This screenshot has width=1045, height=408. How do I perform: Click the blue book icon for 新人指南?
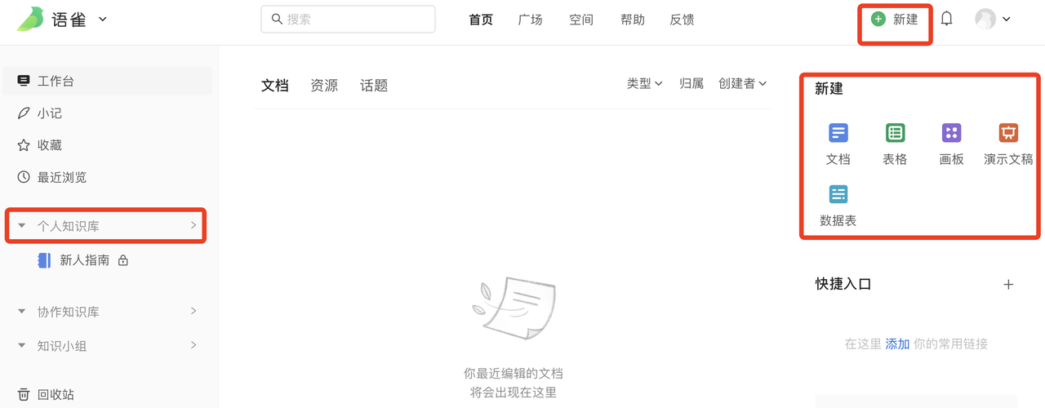coord(45,260)
